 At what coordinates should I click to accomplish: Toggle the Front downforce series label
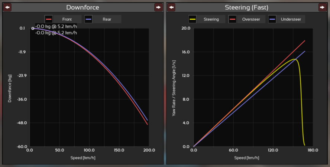click(x=67, y=19)
